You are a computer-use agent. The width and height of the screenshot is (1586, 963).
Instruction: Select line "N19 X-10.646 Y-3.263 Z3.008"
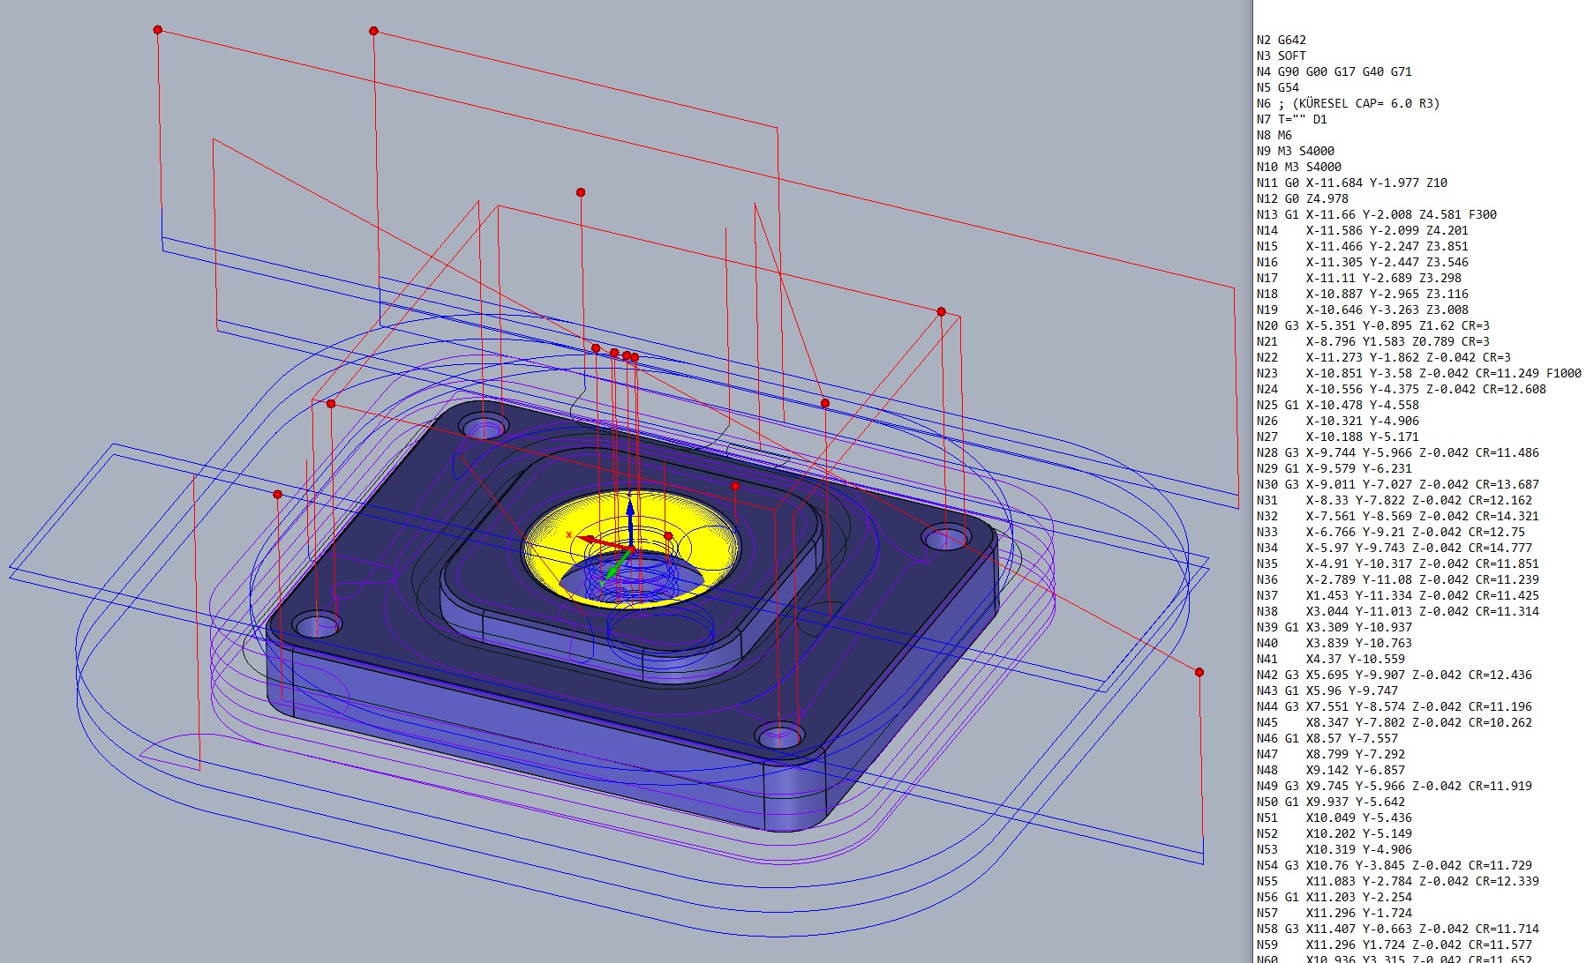pos(1363,310)
